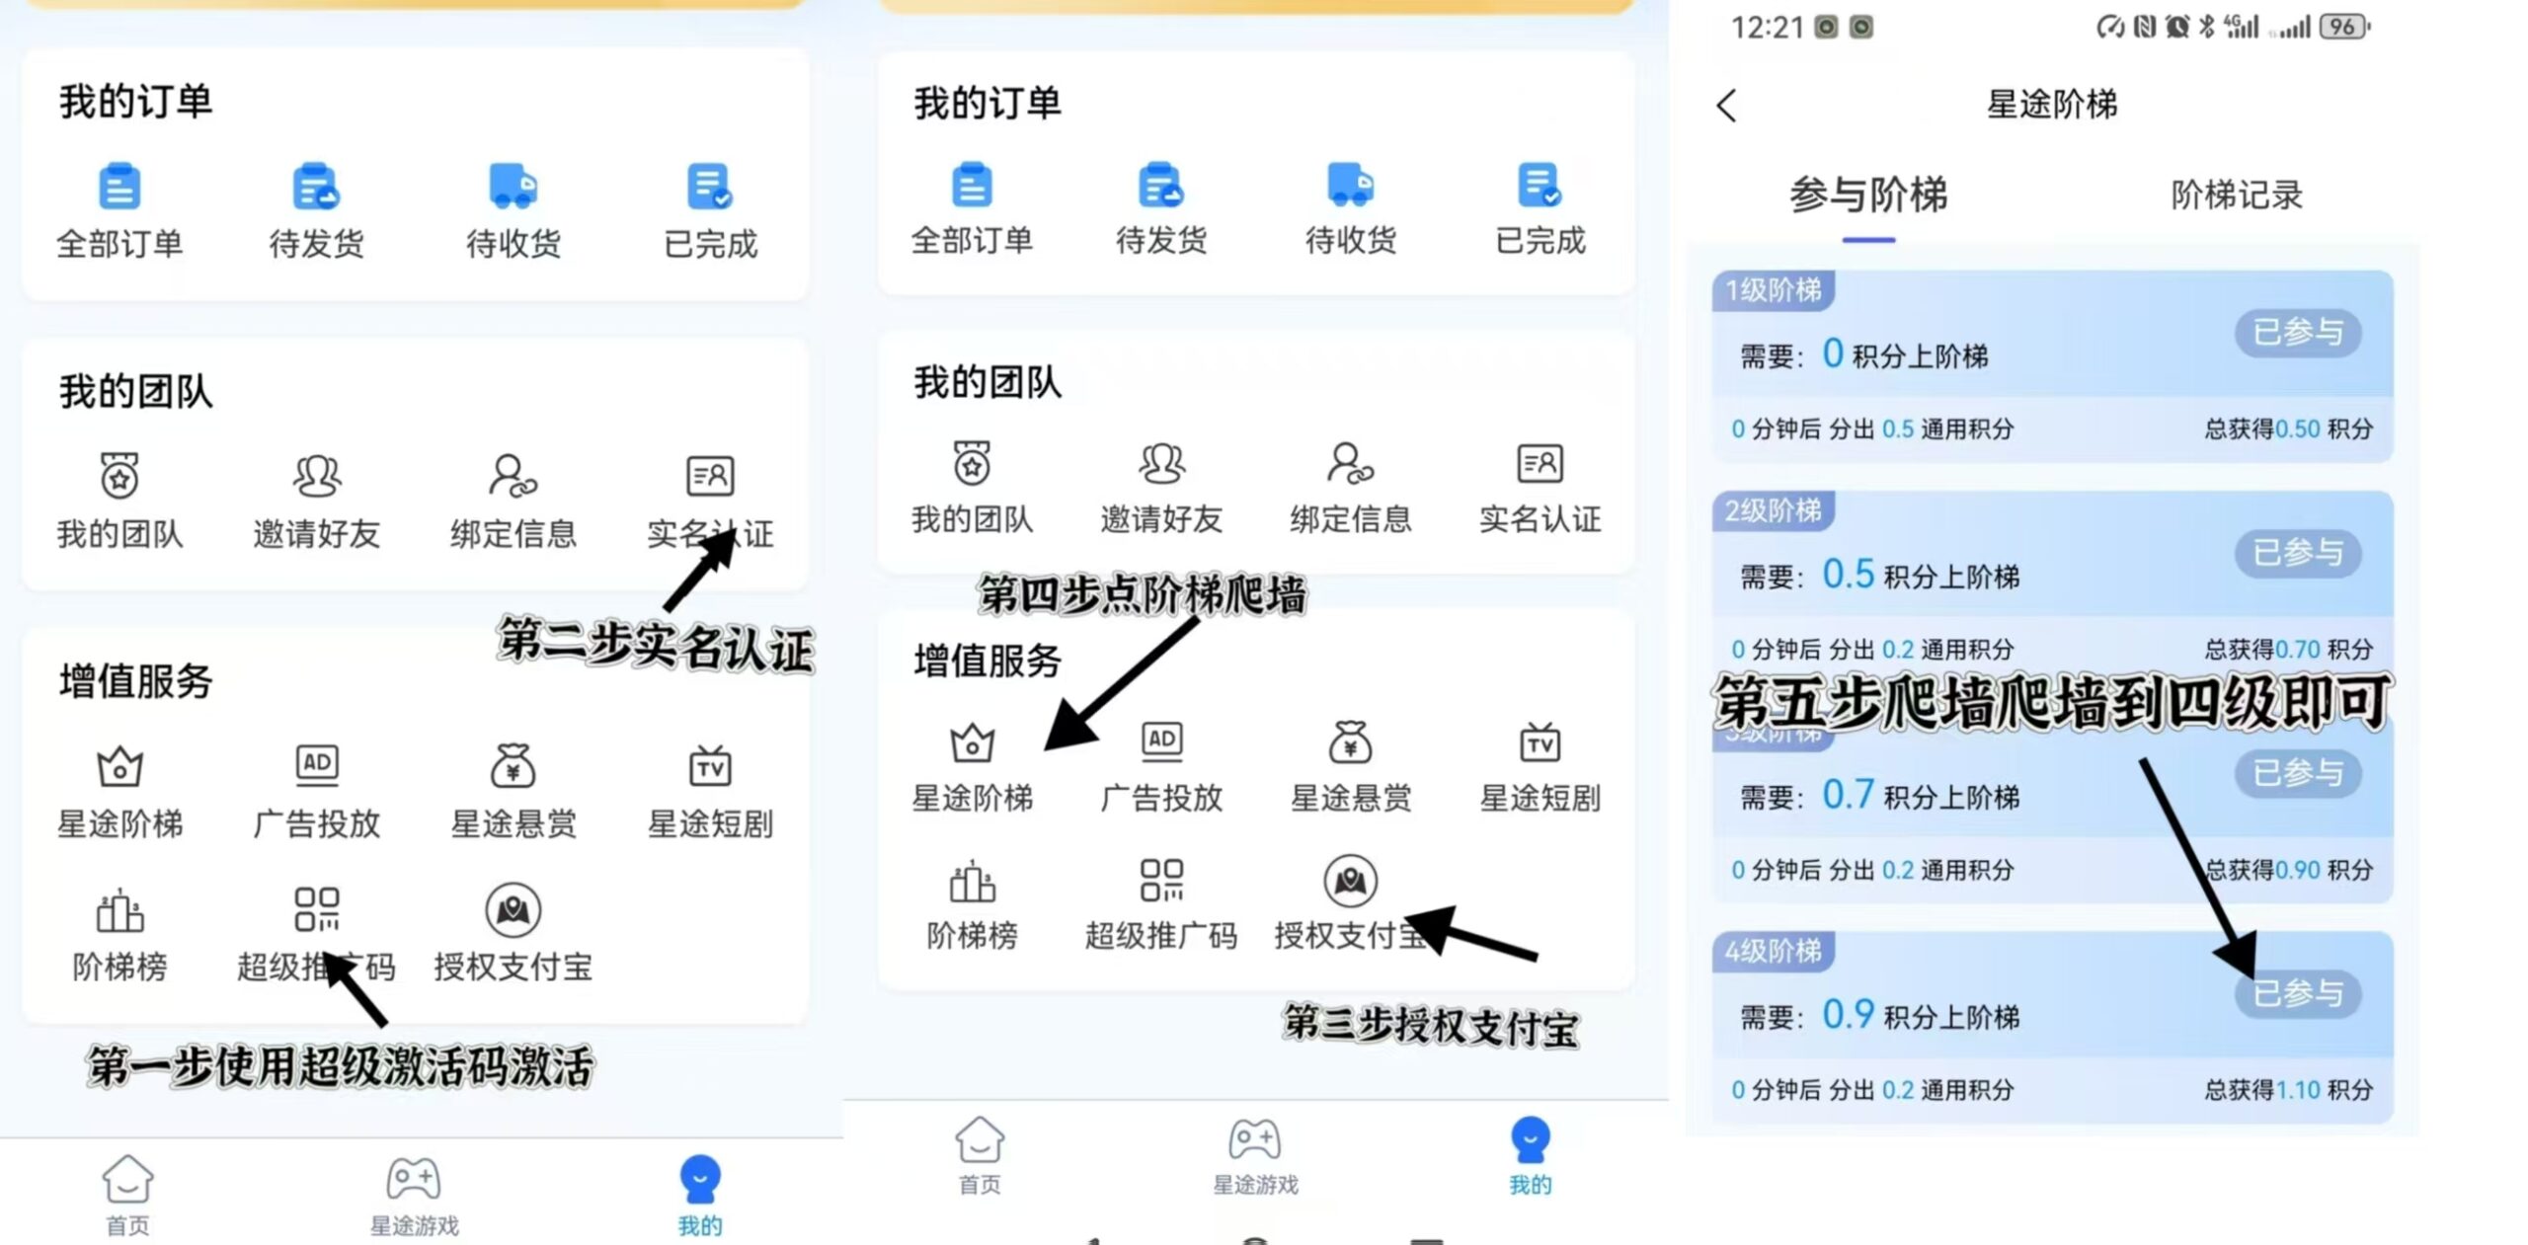Tap 阶梯榜 icon in the middle panel
This screenshot has width=2528, height=1245.
(x=973, y=881)
